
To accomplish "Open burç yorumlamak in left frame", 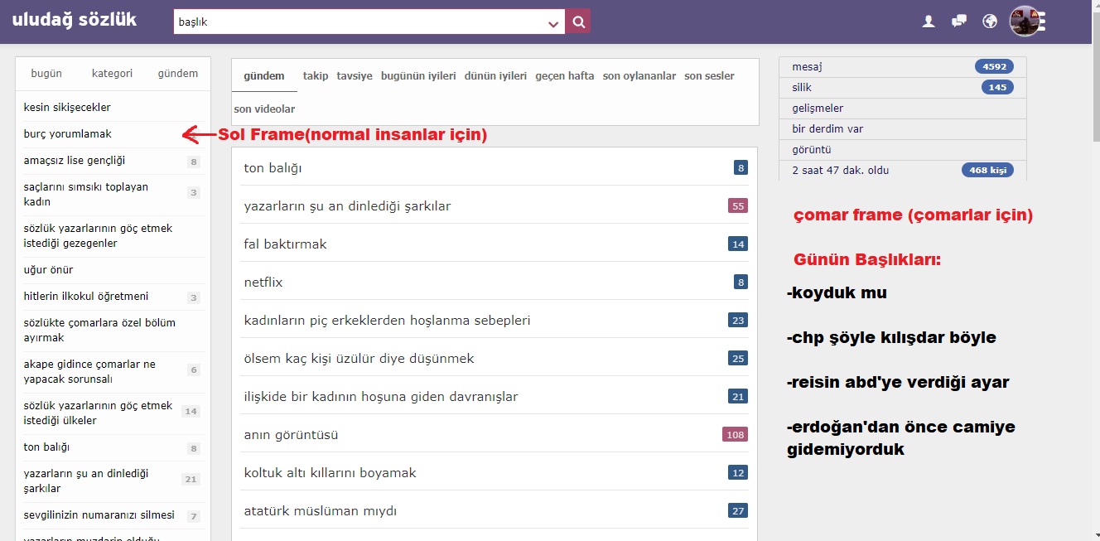I will (68, 134).
